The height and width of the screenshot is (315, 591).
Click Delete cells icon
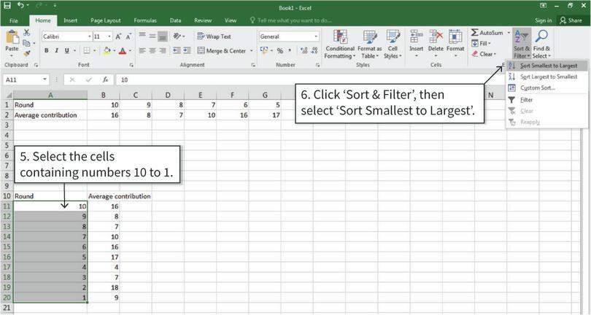click(x=436, y=37)
